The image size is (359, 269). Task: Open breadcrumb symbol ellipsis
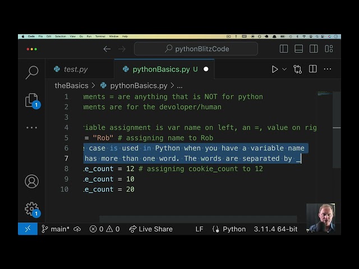tap(179, 86)
